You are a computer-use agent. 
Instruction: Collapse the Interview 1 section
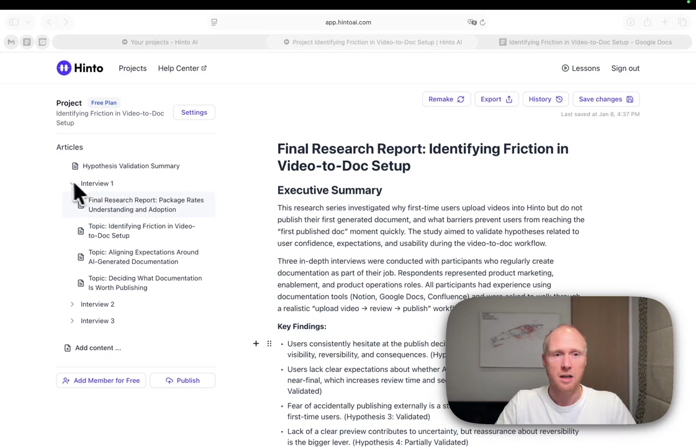click(x=73, y=184)
